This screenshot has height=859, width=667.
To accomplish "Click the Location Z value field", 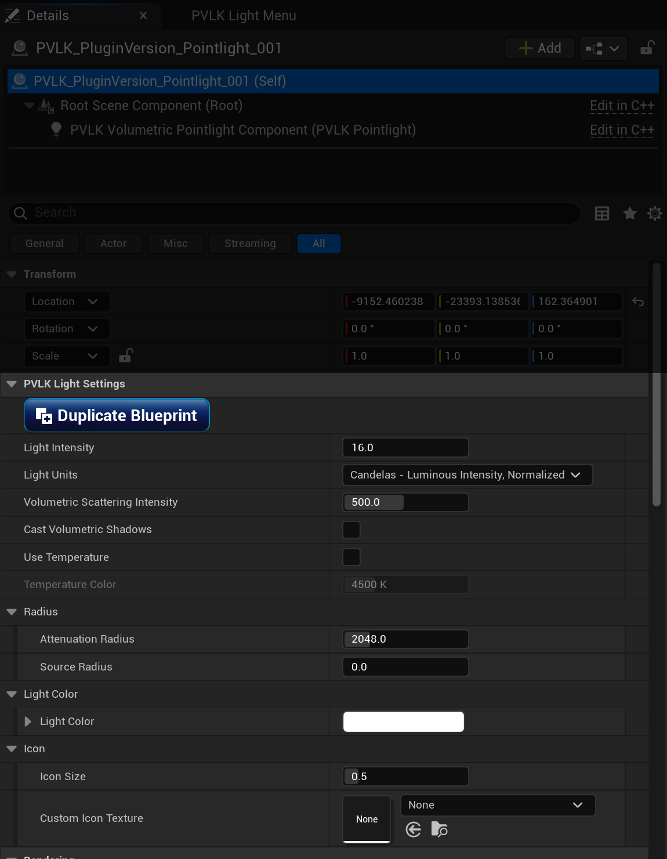I will click(x=577, y=302).
